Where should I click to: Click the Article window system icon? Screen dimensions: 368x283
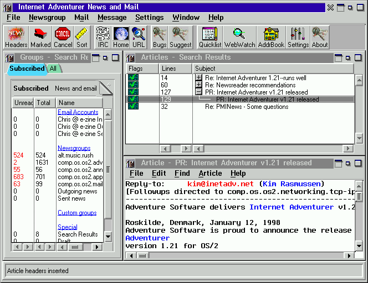click(130, 164)
